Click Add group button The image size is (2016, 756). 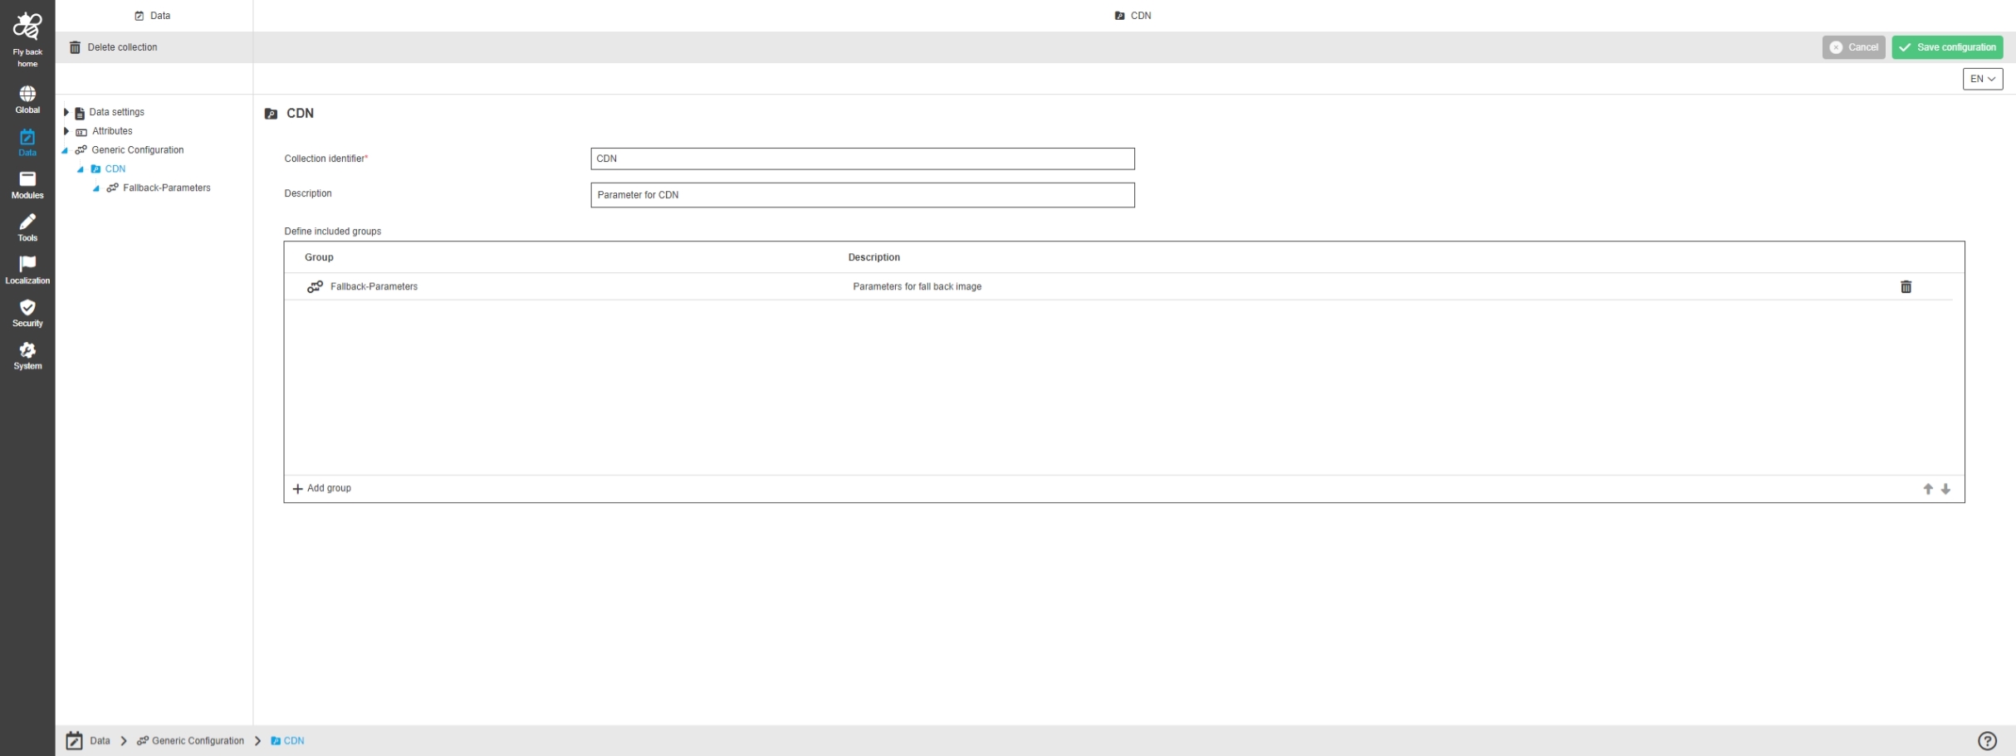click(322, 489)
